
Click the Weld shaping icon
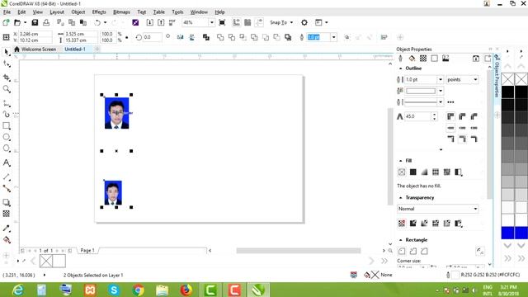[220, 37]
